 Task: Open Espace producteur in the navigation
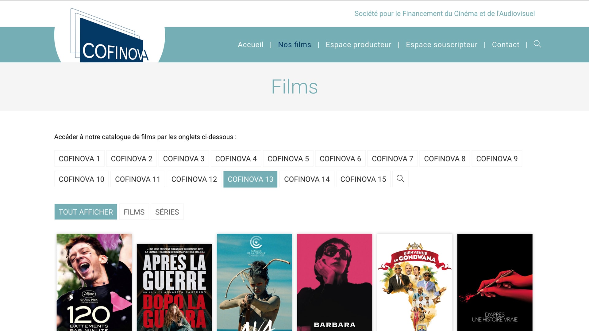358,45
